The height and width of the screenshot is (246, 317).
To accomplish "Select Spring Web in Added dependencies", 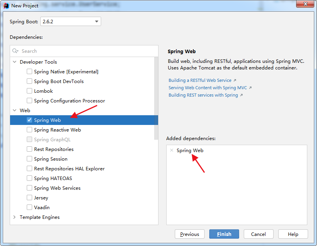I will point(190,151).
